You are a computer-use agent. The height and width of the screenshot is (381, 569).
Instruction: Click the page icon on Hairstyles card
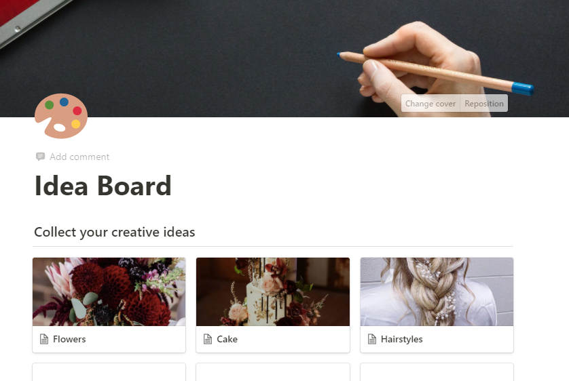click(372, 339)
